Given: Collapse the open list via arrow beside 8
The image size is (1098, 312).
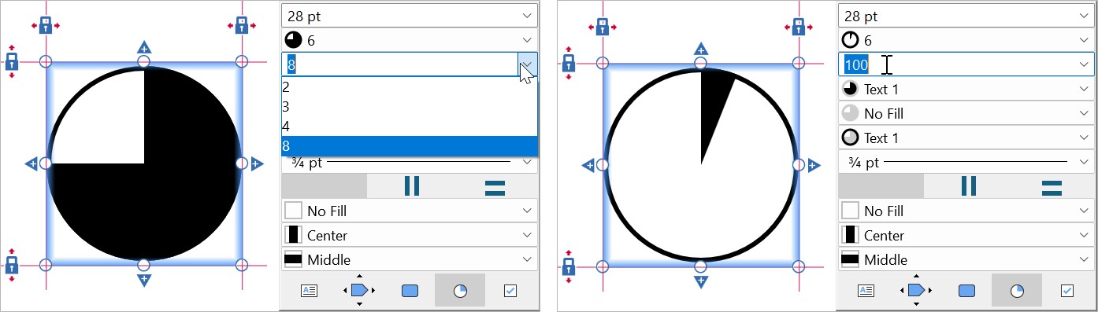Looking at the screenshot, I should pos(527,64).
